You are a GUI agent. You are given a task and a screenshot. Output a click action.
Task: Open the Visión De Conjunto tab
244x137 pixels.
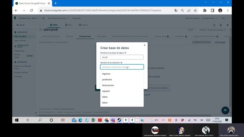pos(51,37)
